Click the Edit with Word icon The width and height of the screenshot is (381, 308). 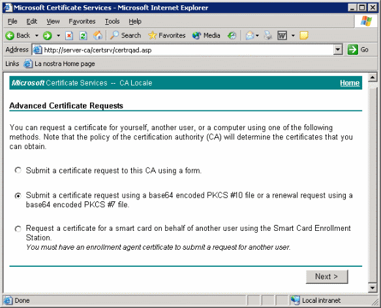(282, 36)
